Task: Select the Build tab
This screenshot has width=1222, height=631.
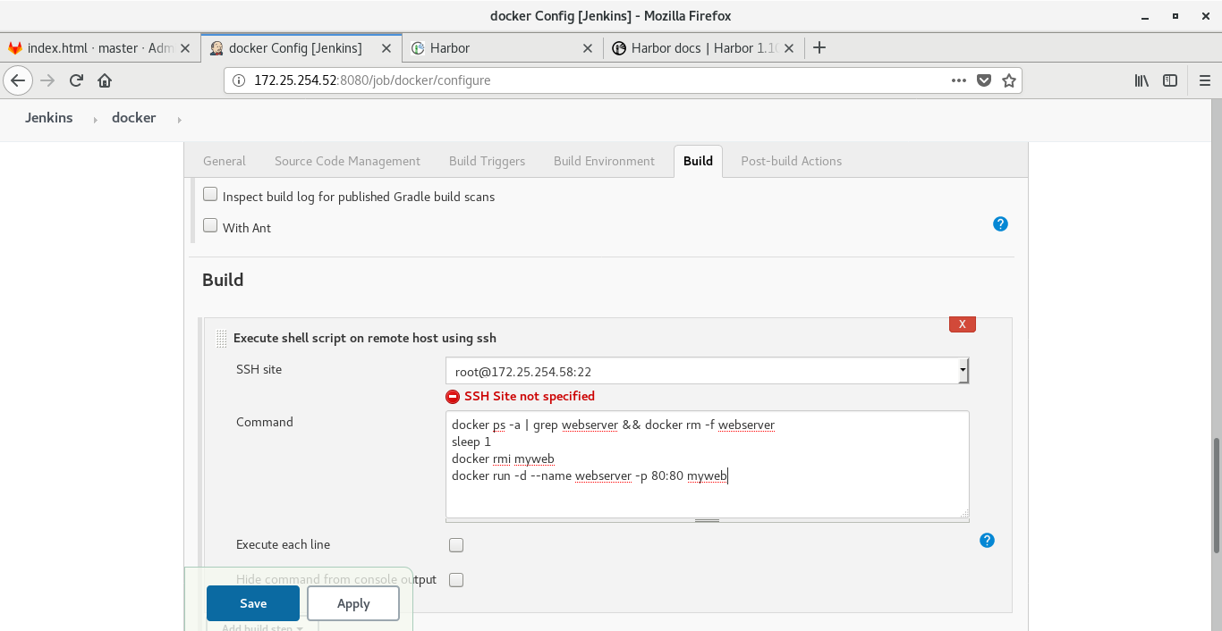Action: tap(698, 161)
